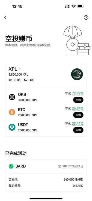
Task: Tap the USDT tether icon
Action: (12, 127)
